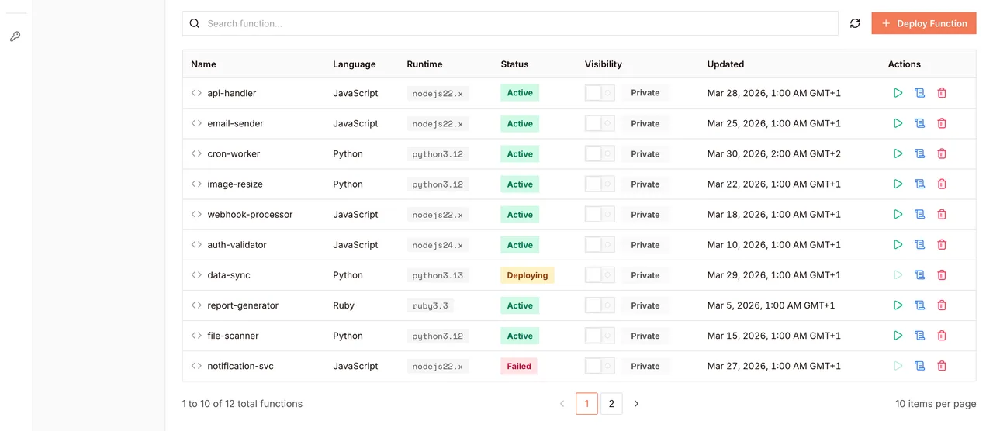
Task: Open the 10 items per page selector
Action: pyautogui.click(x=936, y=404)
